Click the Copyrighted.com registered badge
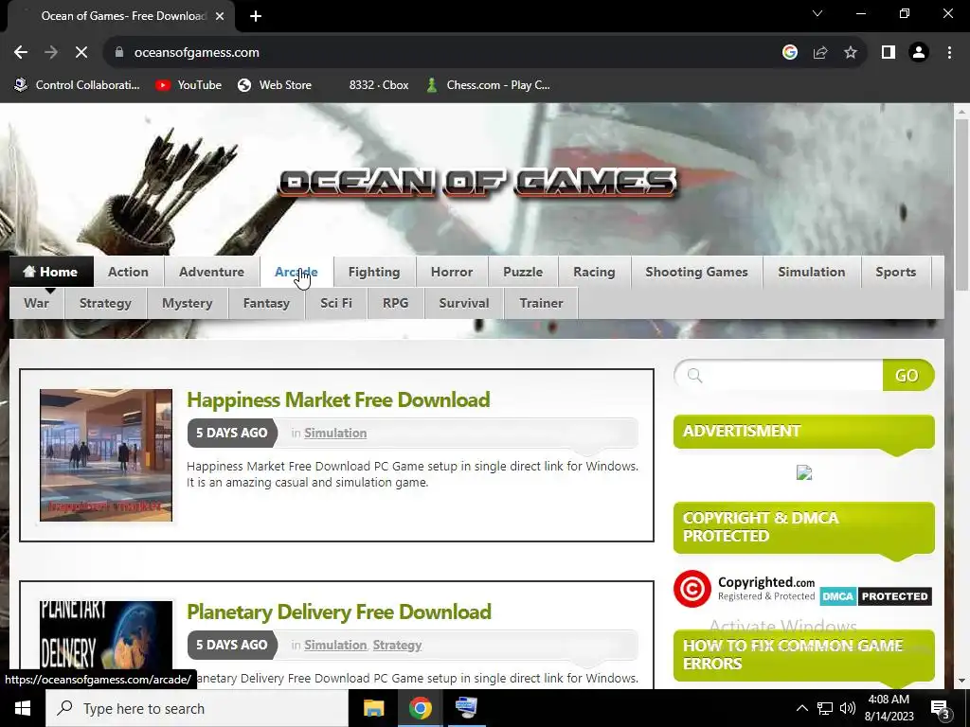Screen dimensions: 970x727 (745, 588)
